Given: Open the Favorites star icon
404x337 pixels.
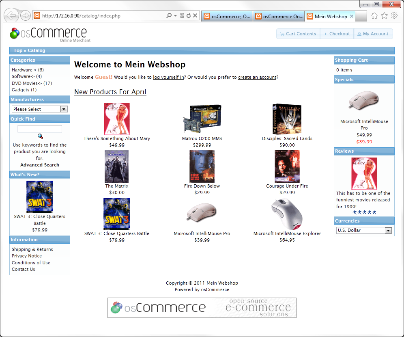Looking at the screenshot, I should pyautogui.click(x=384, y=16).
